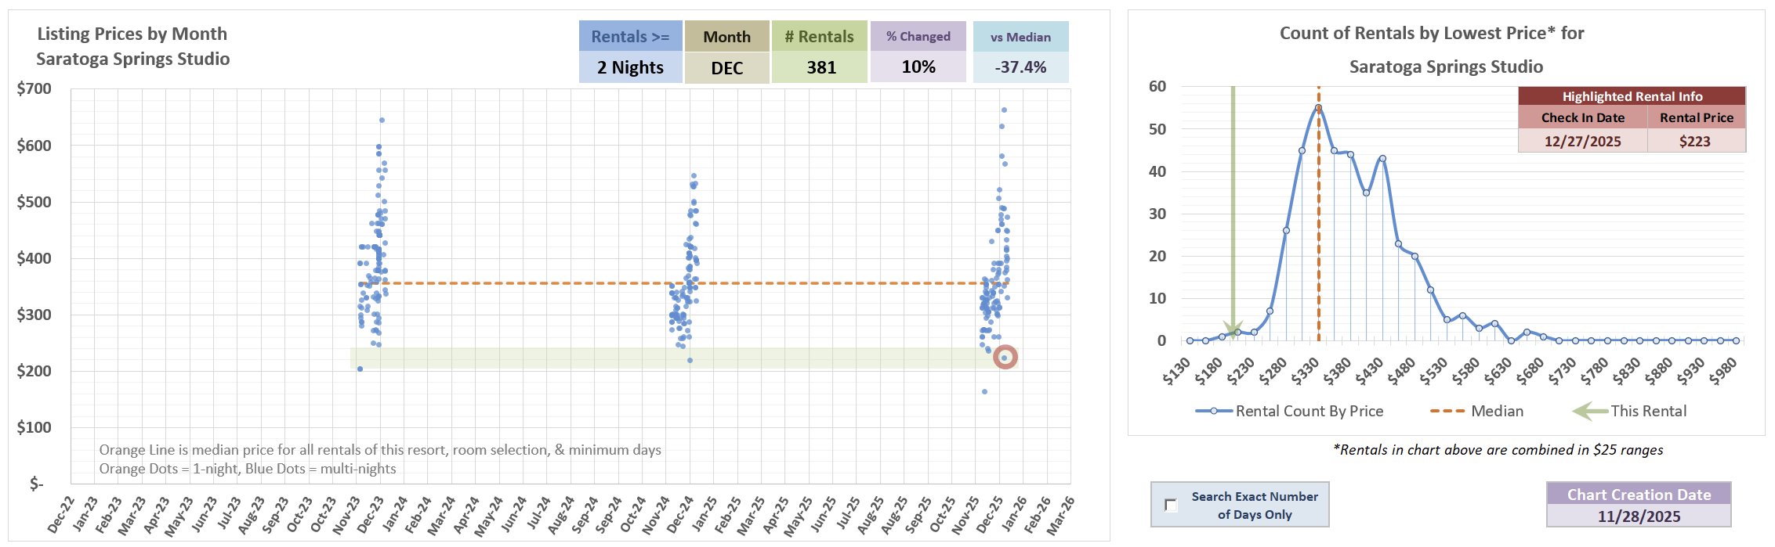
Task: Click the 12/27/2025 check in date cell
Action: pyautogui.click(x=1582, y=141)
